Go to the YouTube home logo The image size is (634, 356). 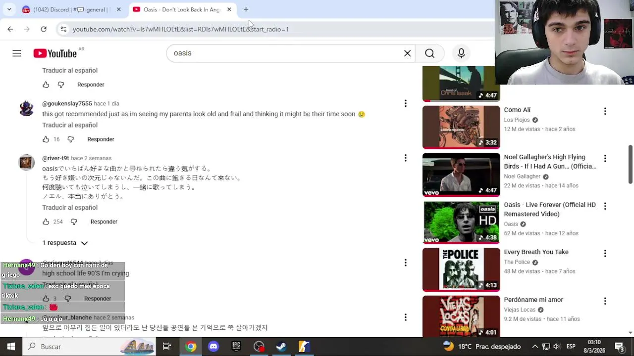55,53
